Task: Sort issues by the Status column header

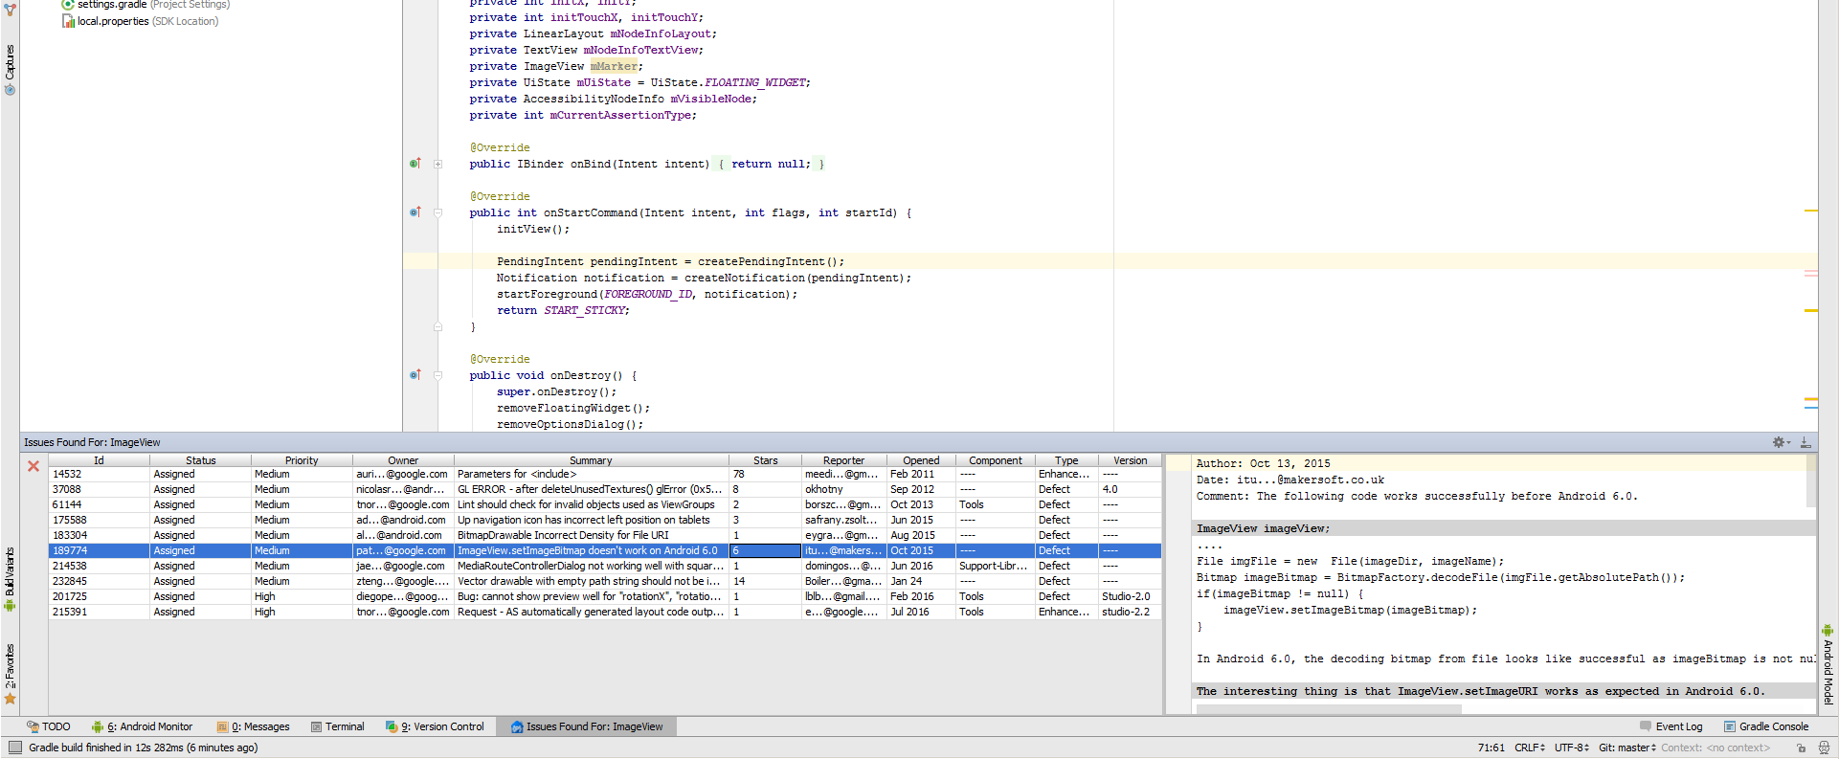Action: click(200, 460)
